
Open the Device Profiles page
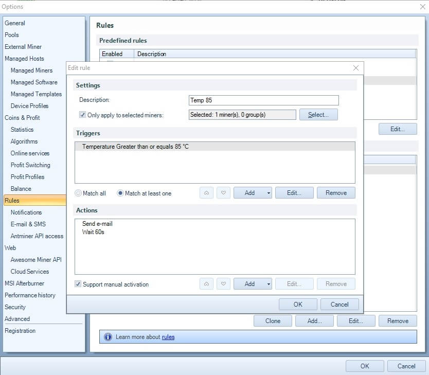click(29, 105)
